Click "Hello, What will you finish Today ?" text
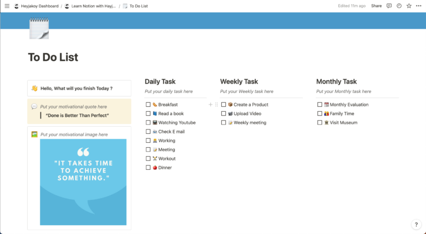 (x=77, y=89)
